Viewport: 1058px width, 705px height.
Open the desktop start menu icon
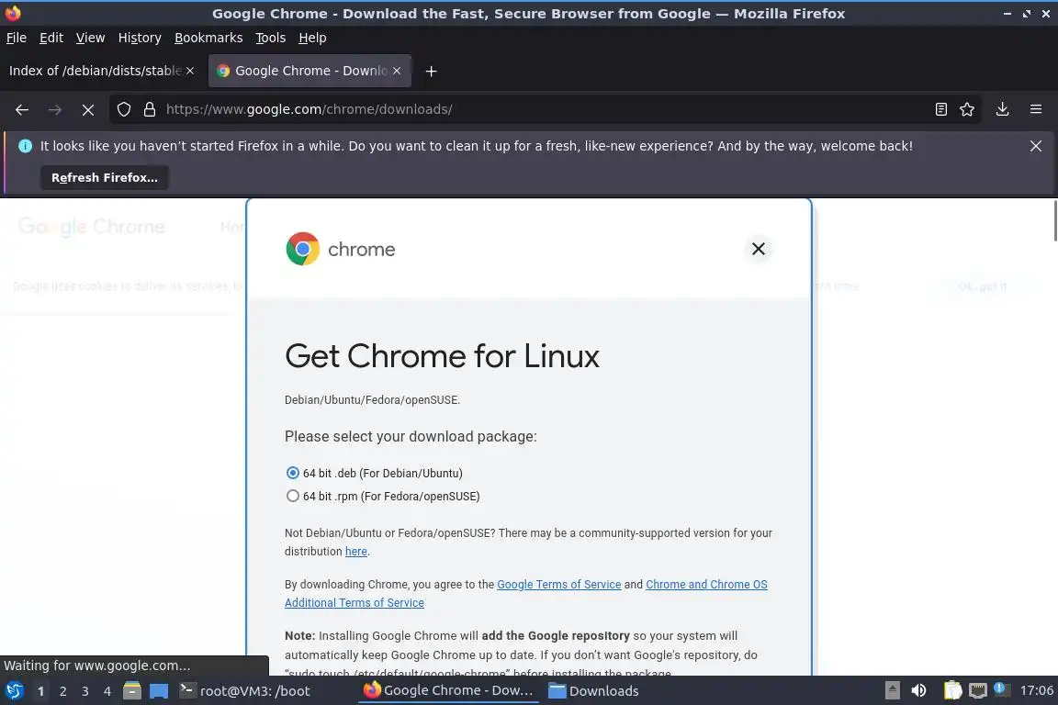click(14, 691)
